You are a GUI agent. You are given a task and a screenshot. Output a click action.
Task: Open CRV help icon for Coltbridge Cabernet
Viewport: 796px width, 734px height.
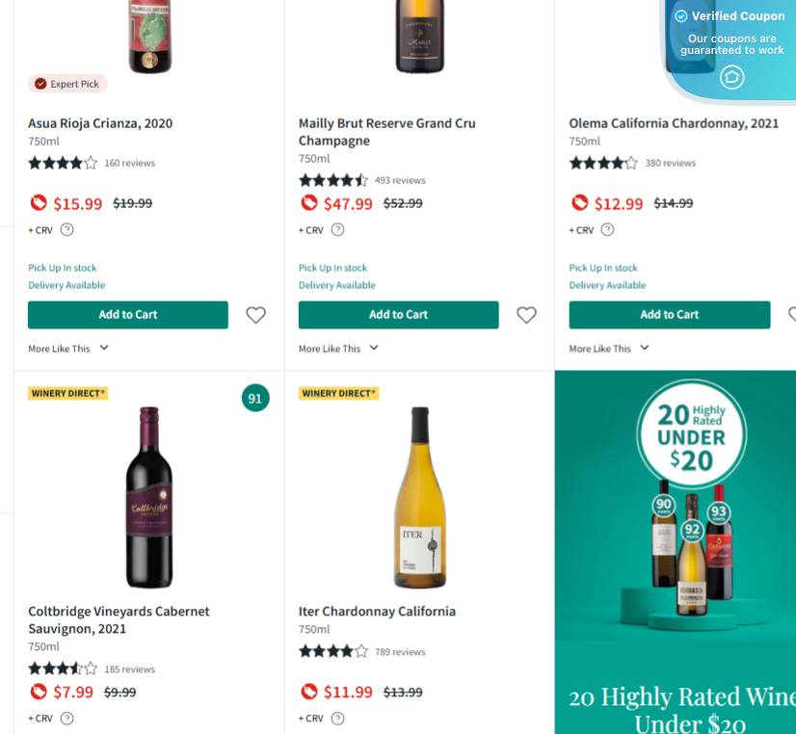click(66, 718)
